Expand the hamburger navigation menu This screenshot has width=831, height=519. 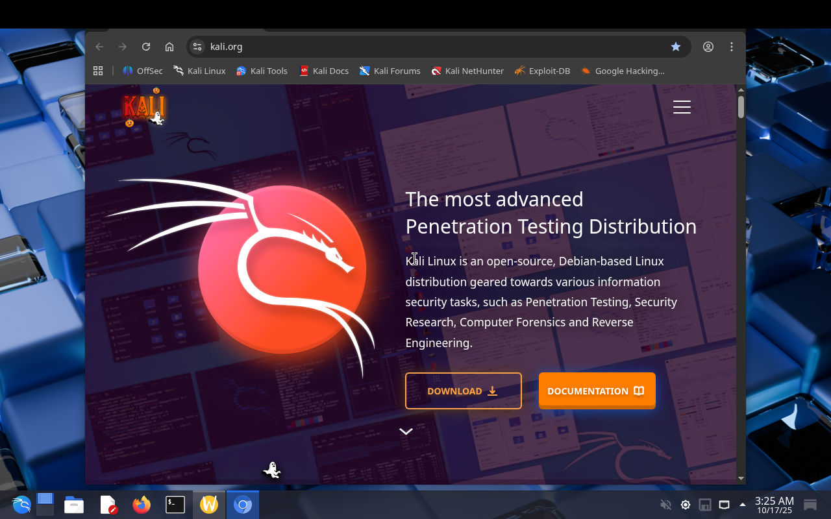pyautogui.click(x=682, y=107)
